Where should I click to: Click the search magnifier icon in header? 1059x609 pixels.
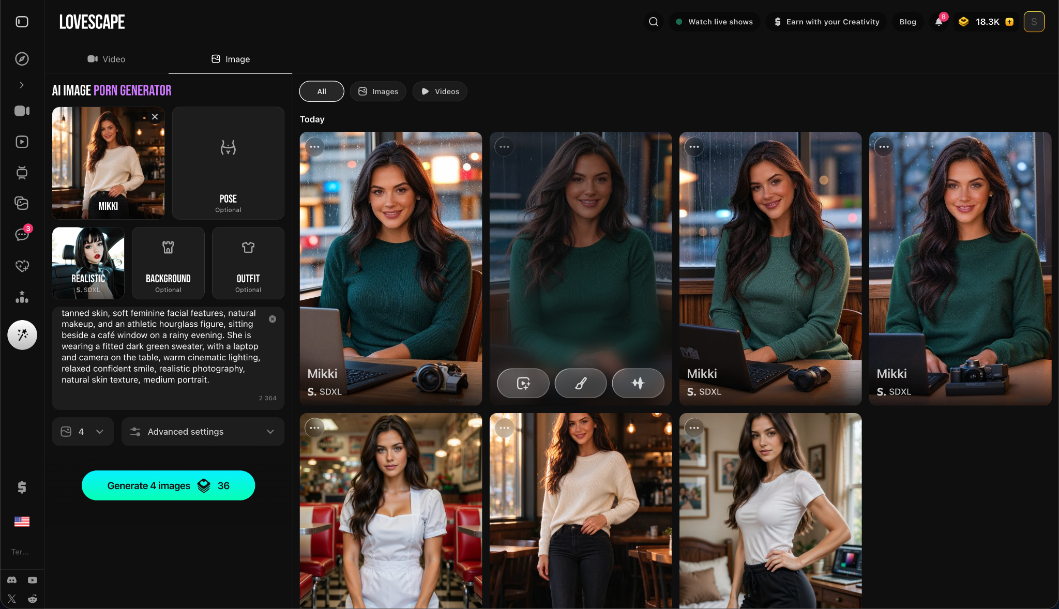654,22
